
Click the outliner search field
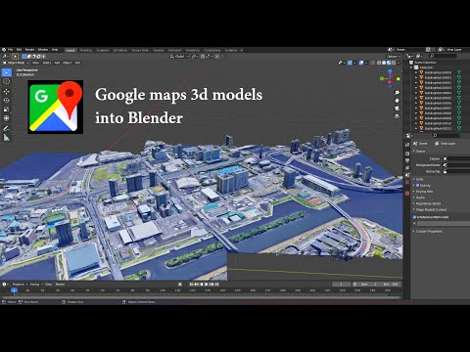[x=443, y=57]
